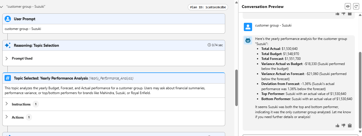This screenshot has width=362, height=136.
Task: Click the user avatar beside the 'customer group - Suzuki' message
Action: point(248,27)
